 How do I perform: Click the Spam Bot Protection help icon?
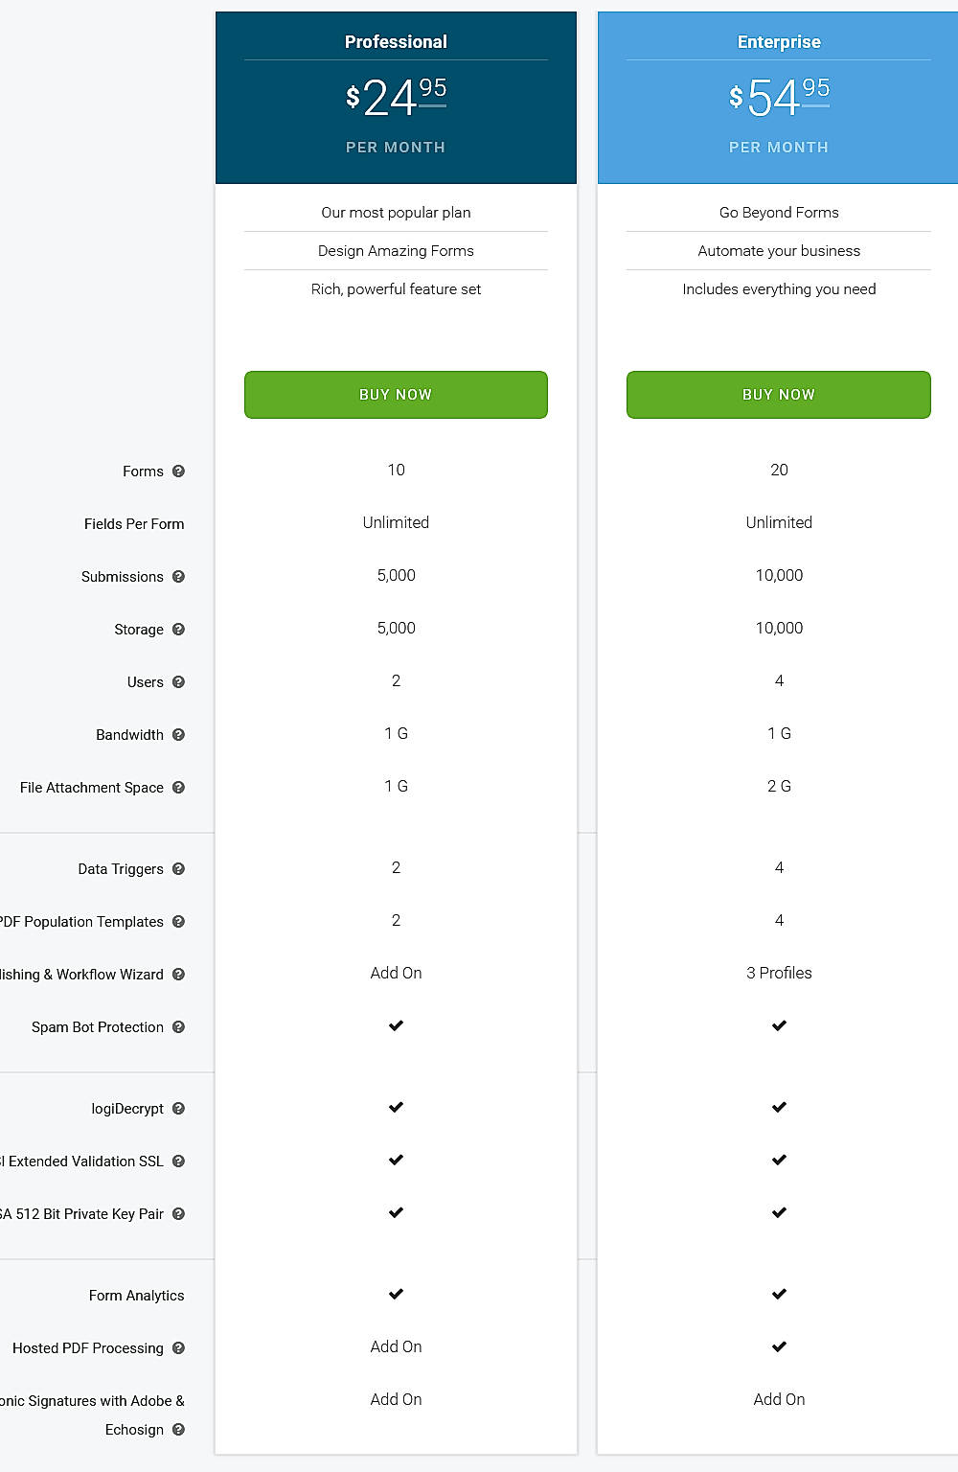[178, 1026]
